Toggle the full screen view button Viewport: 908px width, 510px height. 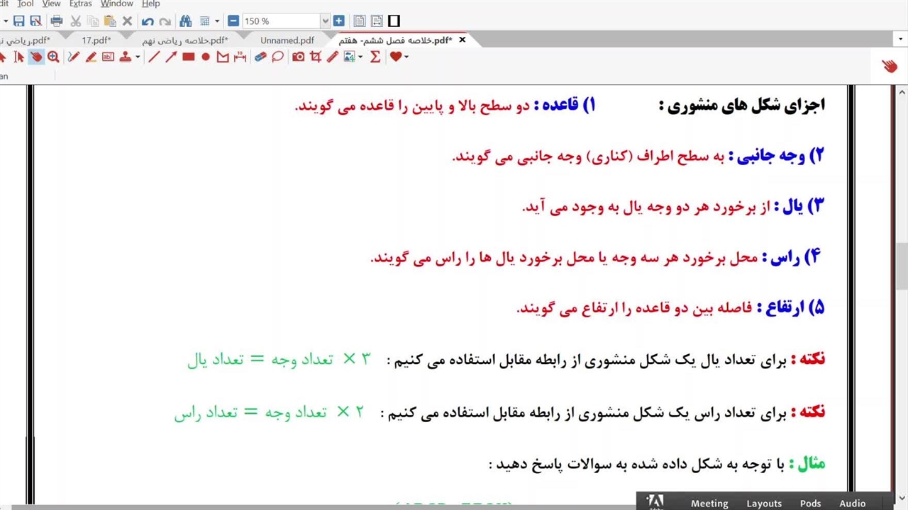pyautogui.click(x=394, y=21)
